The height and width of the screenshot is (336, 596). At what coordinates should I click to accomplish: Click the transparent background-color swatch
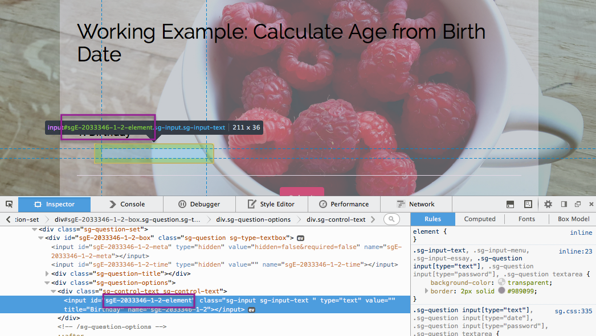click(501, 282)
